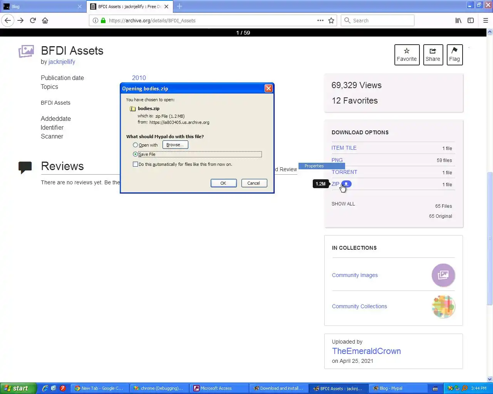Click the purple Community Images thumbnail
Viewport: 493px width, 394px height.
click(443, 275)
